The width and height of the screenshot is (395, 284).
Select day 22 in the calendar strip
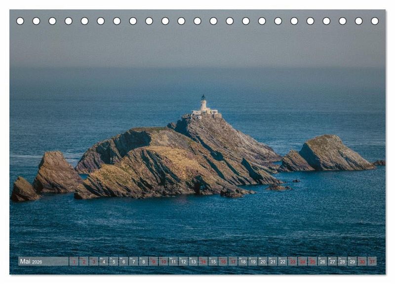[x=283, y=261]
